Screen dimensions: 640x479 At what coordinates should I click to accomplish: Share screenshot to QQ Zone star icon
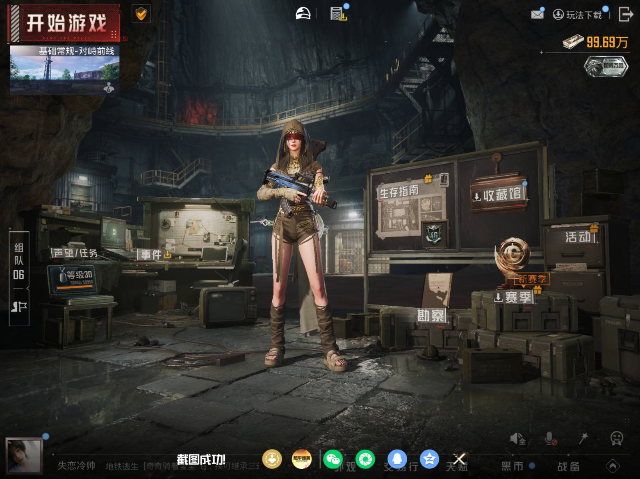429,459
